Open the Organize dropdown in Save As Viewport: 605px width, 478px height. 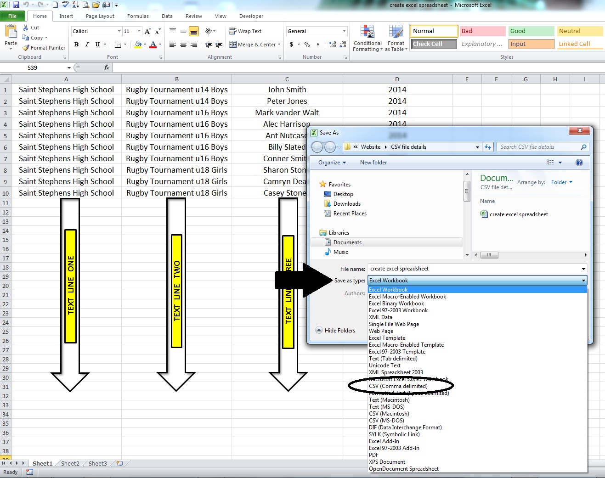332,163
